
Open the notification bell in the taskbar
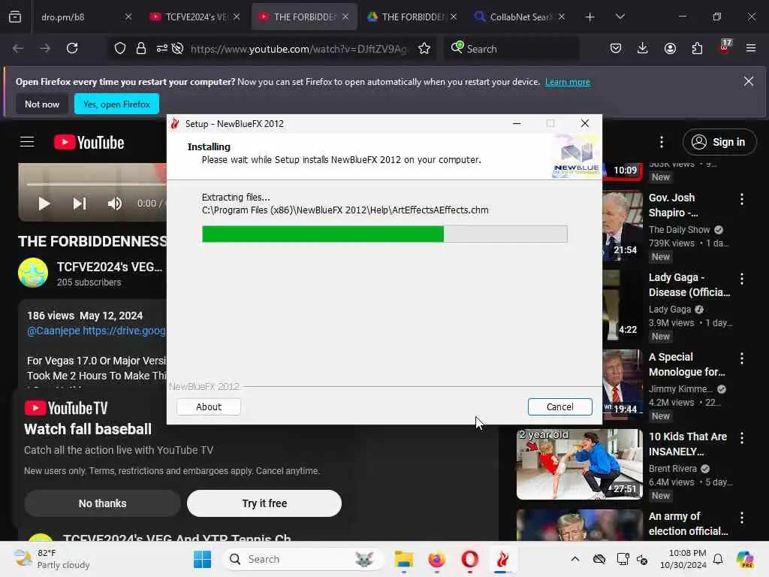click(718, 559)
